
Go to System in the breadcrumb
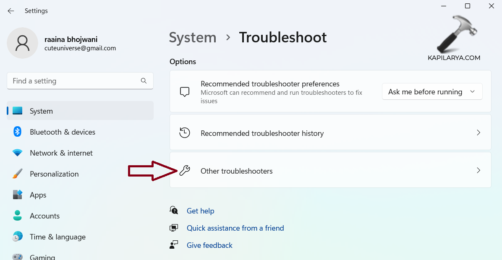193,38
